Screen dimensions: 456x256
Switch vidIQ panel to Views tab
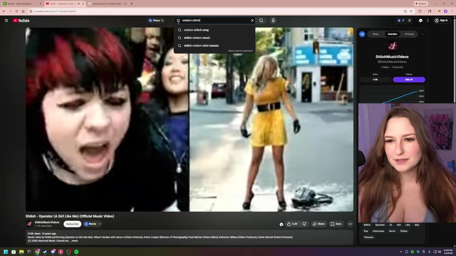(375, 34)
